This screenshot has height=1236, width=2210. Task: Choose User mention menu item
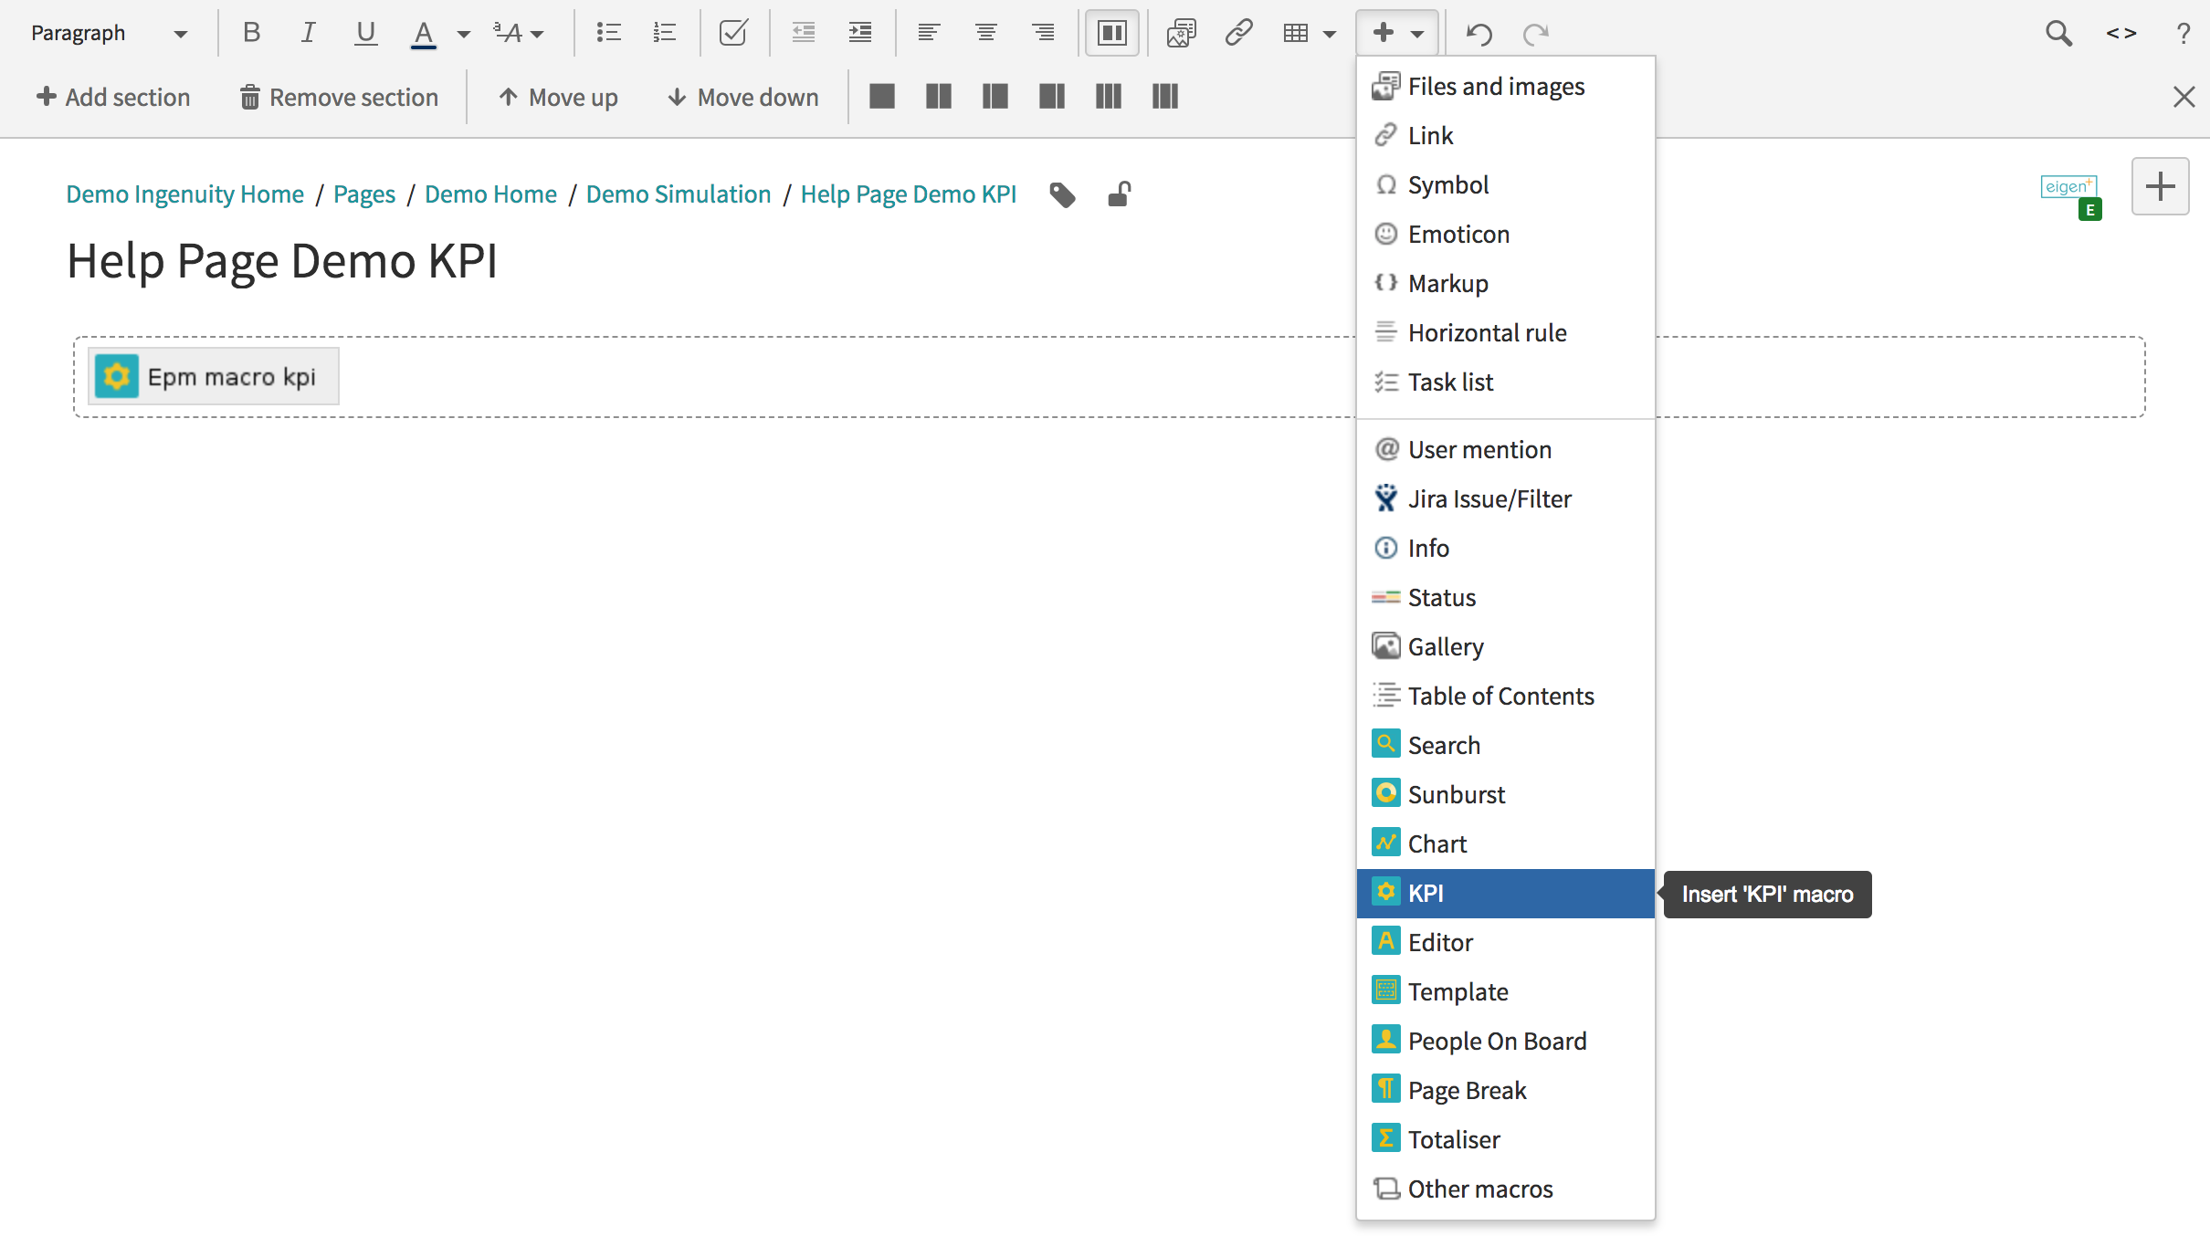tap(1505, 449)
